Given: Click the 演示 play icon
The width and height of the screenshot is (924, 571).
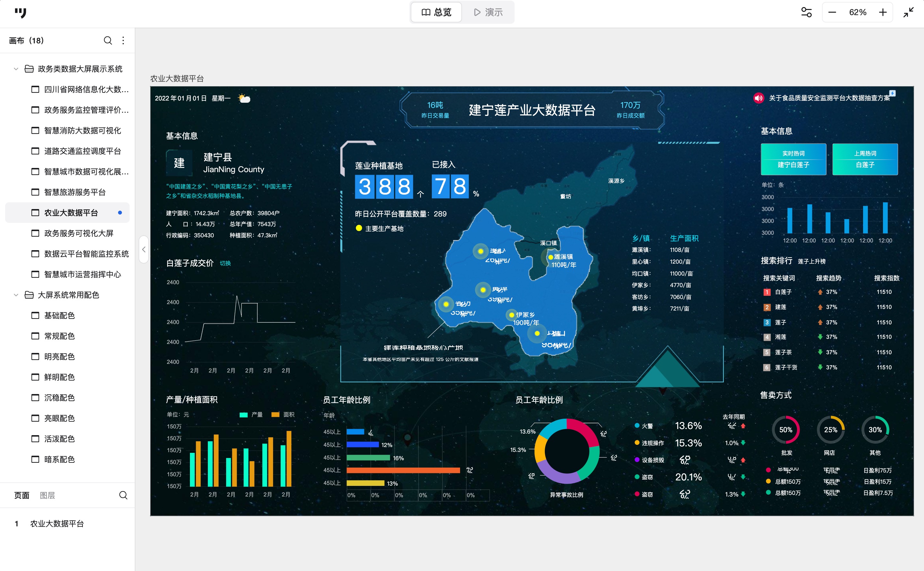Looking at the screenshot, I should tap(477, 13).
